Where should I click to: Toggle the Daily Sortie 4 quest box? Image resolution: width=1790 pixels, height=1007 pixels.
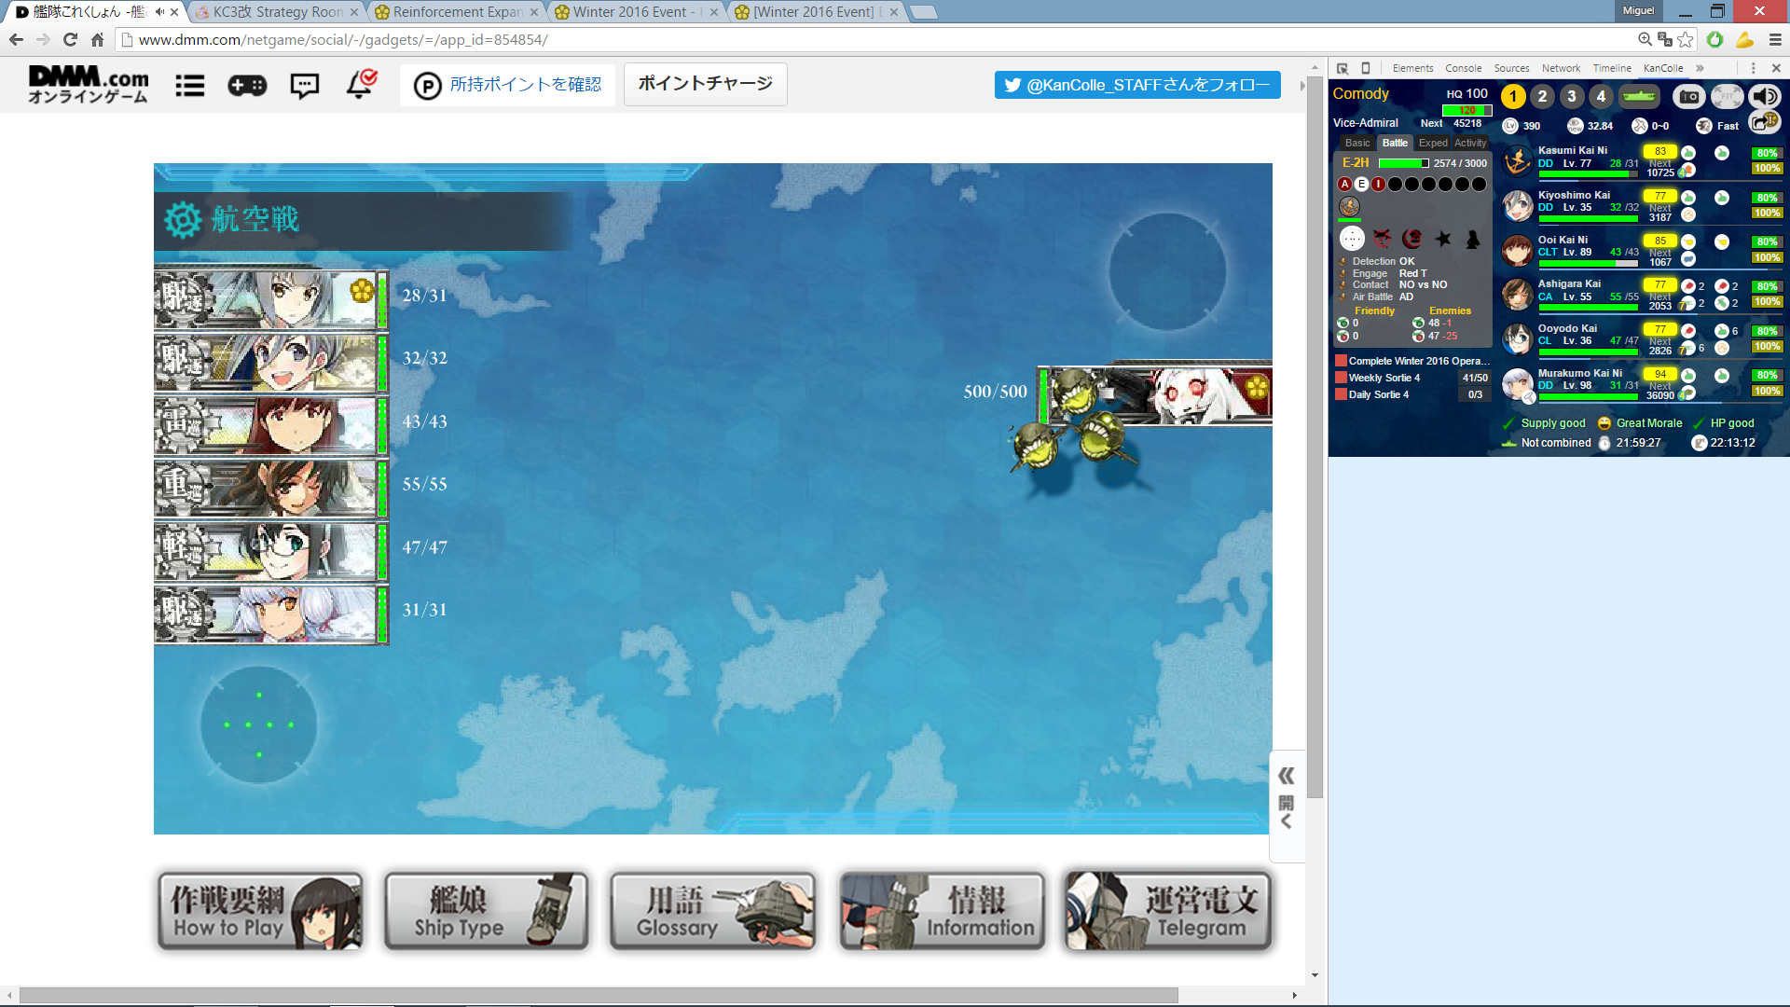(x=1341, y=394)
